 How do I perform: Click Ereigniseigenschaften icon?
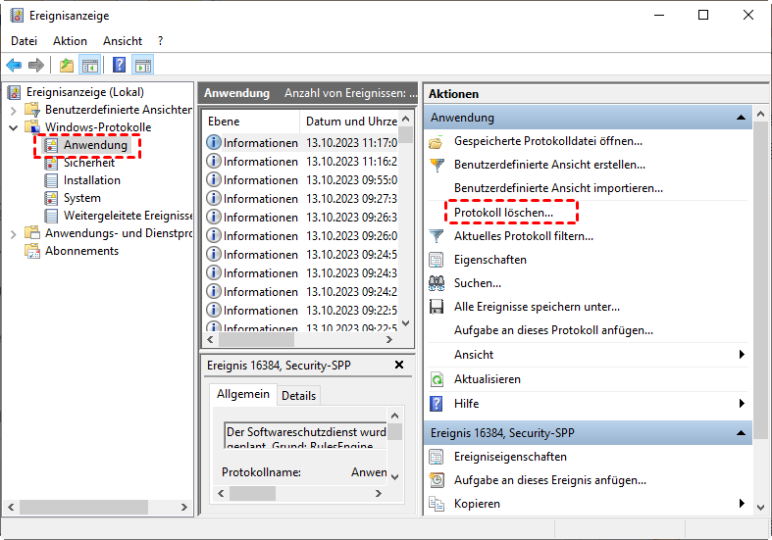437,457
